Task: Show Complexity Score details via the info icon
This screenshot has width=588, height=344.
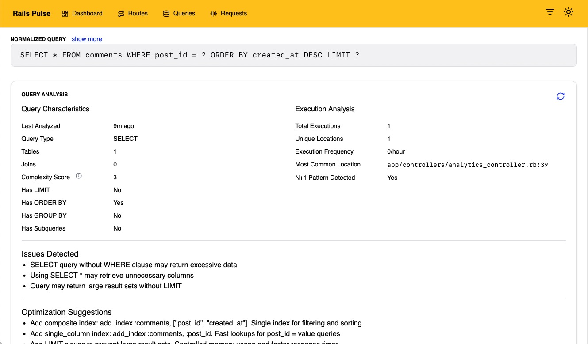Action: point(79,175)
